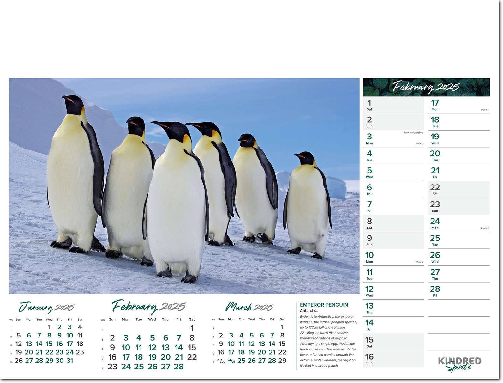503x383 pixels.
Task: Click the large February 2025 title below the photo
Action: point(149,306)
